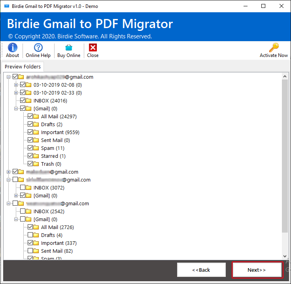Uncheck the INBOX (24016) checkbox
This screenshot has width=291, height=284.
tap(23, 100)
